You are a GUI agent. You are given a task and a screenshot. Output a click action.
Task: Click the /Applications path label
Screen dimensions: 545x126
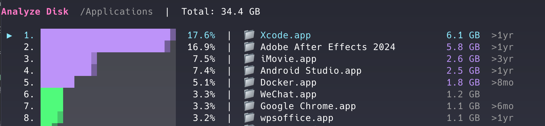pos(116,12)
